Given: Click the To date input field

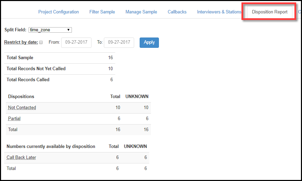Looking at the screenshot, I should 119,42.
